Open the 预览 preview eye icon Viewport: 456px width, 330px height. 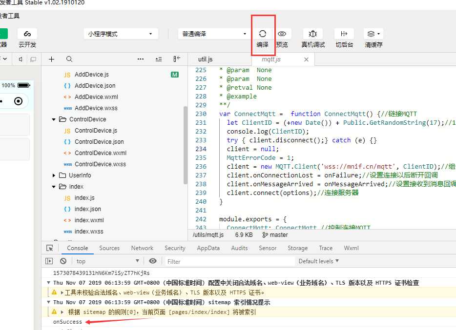click(x=282, y=34)
